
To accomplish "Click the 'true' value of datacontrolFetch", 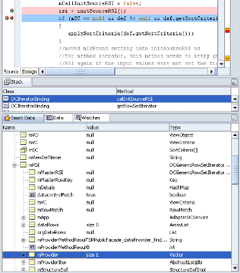I will (91, 195).
